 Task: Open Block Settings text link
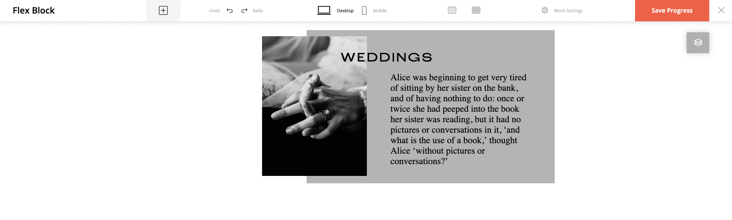(568, 10)
